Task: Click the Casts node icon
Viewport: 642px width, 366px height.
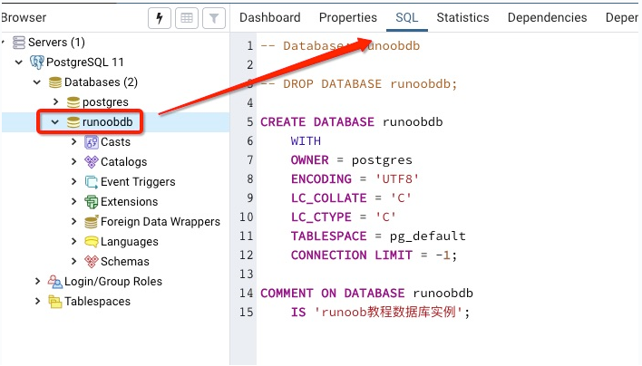Action: coord(92,142)
